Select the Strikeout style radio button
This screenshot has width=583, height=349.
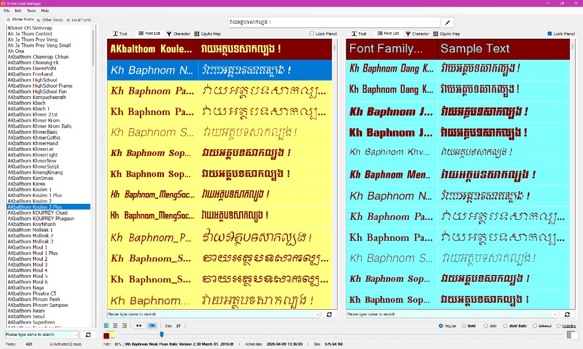click(x=534, y=326)
